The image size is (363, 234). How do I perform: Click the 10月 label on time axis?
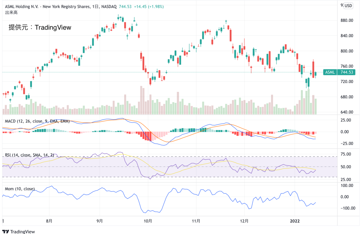coord(148,221)
